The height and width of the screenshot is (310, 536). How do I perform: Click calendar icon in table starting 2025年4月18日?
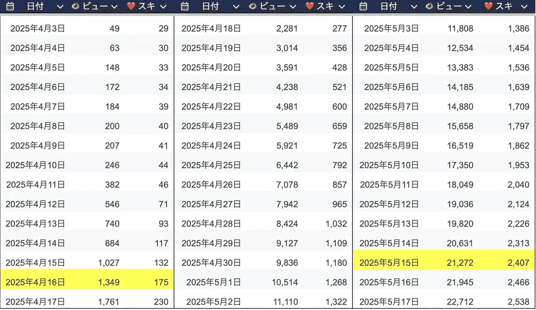[185, 6]
